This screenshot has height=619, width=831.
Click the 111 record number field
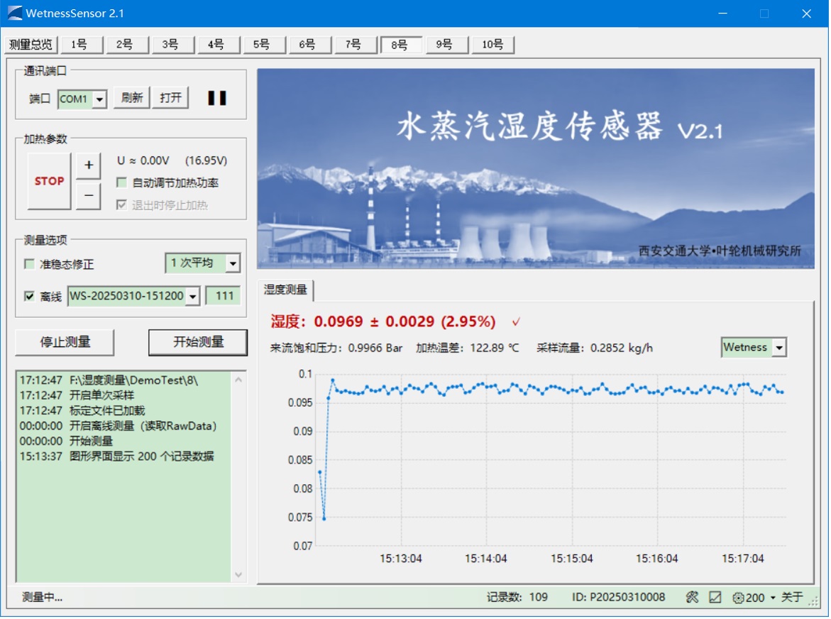point(224,297)
